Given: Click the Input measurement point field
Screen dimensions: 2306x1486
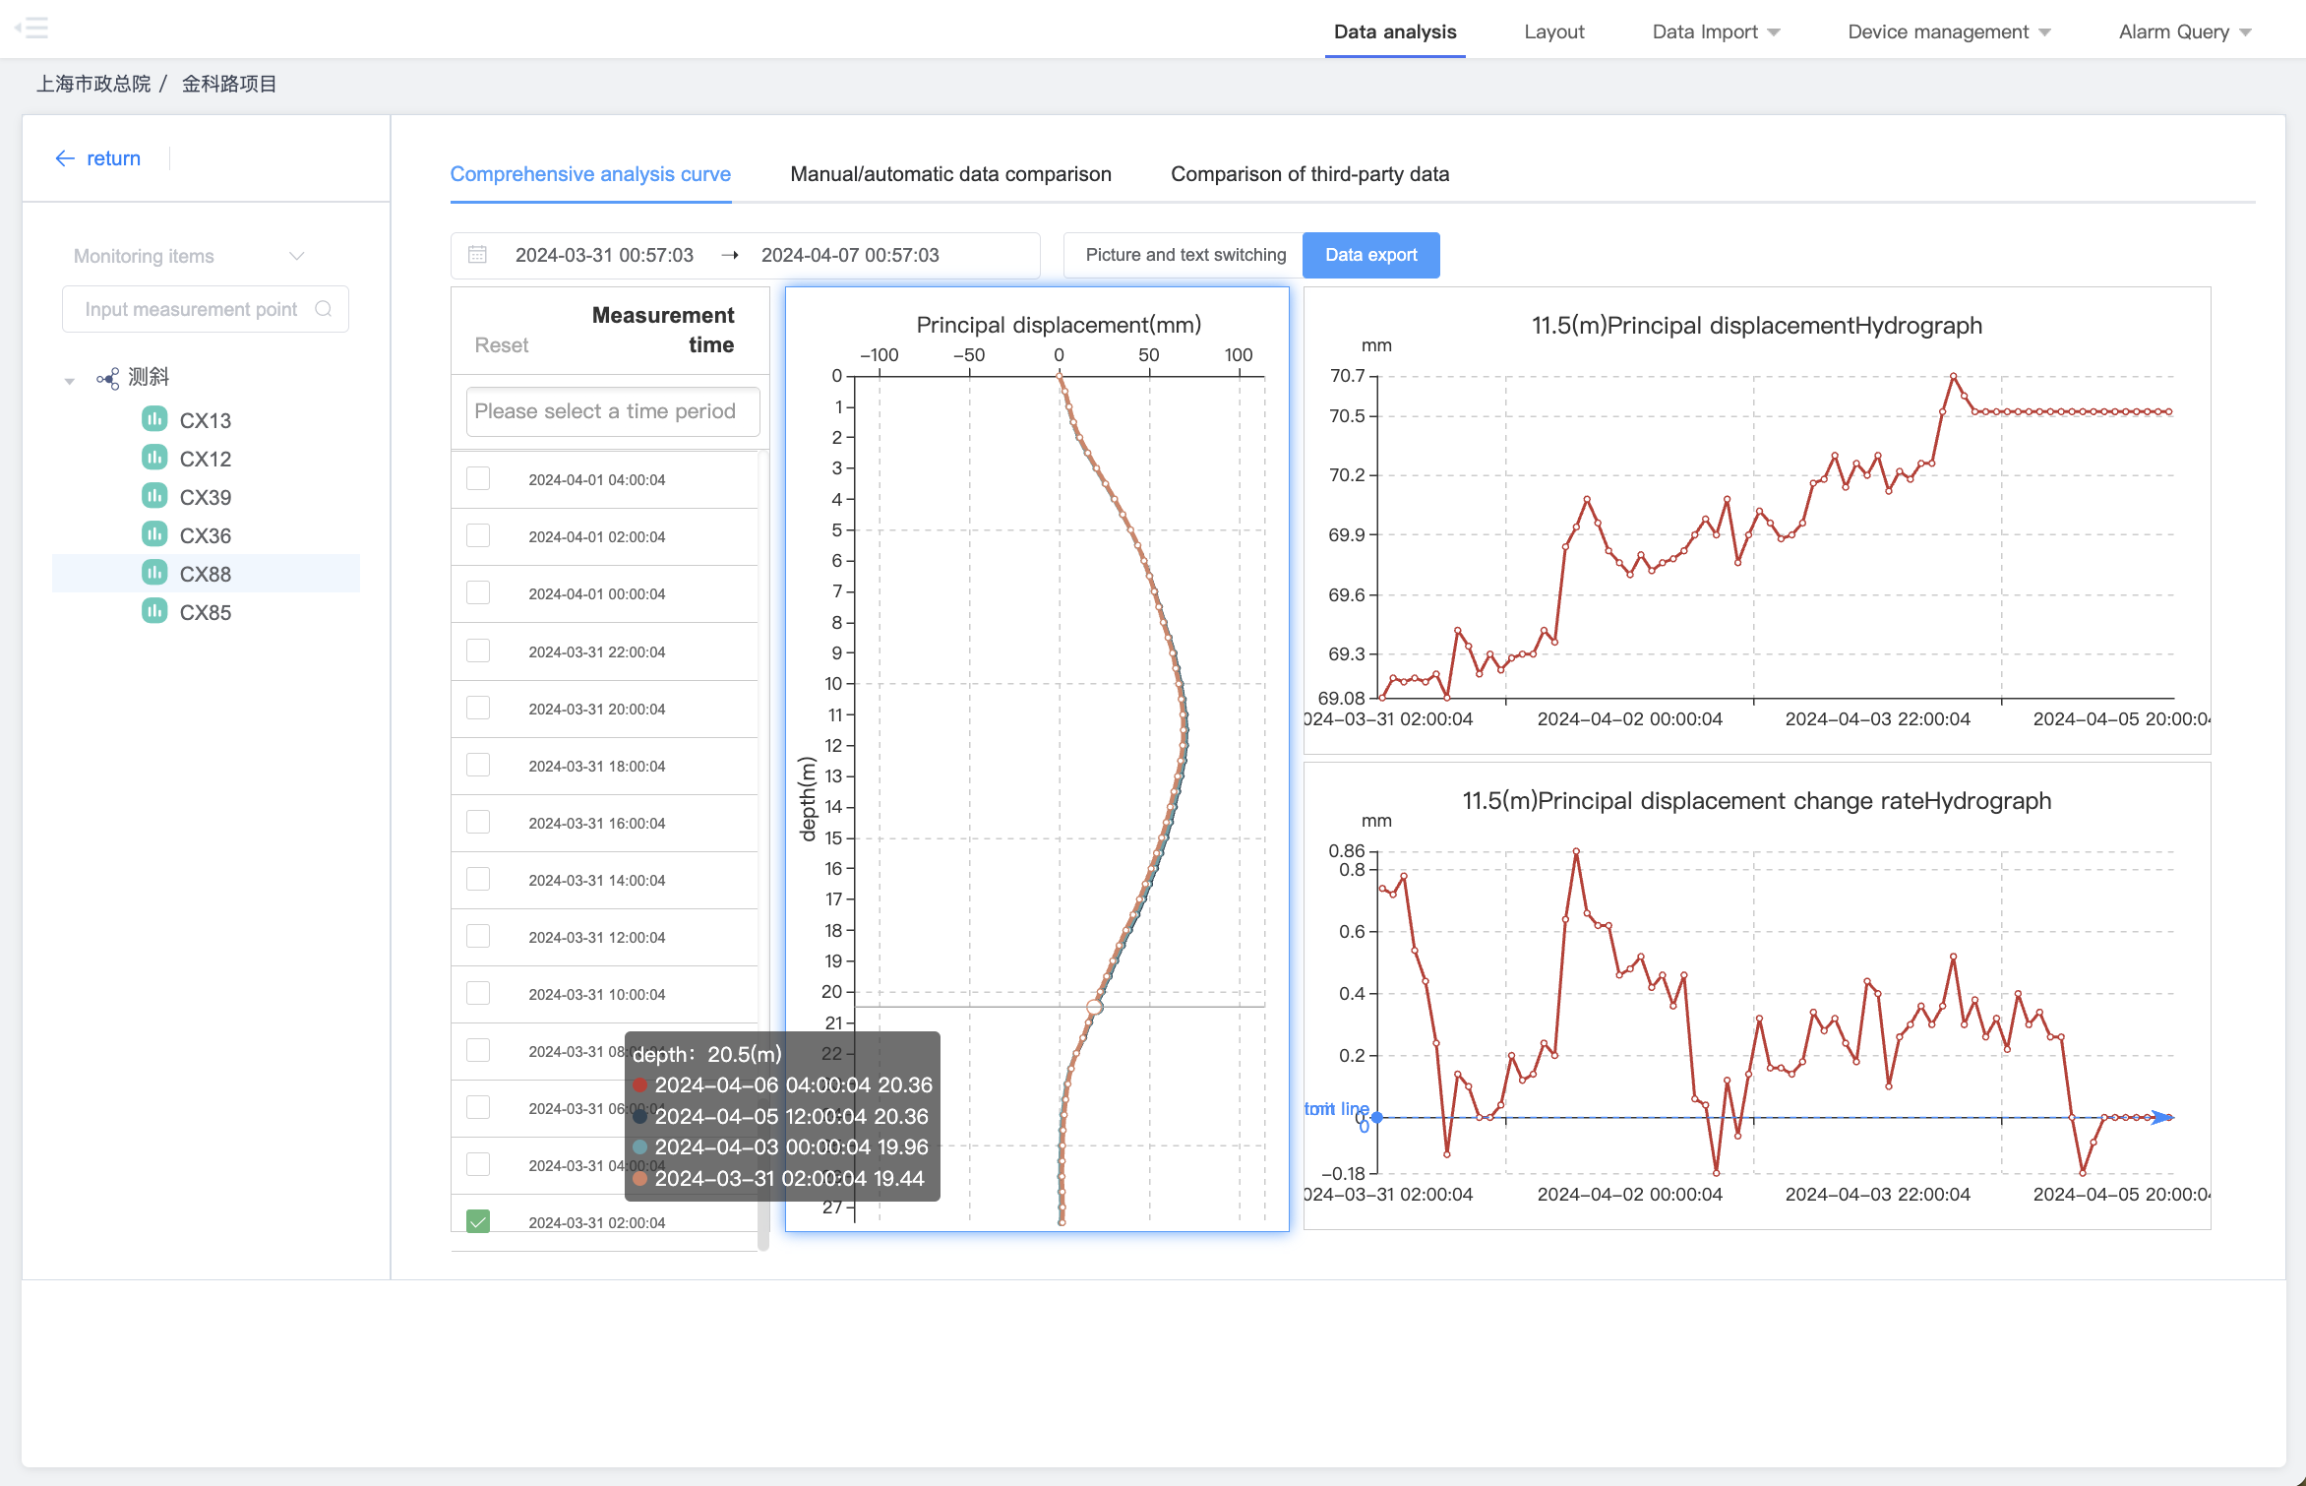Looking at the screenshot, I should point(206,309).
